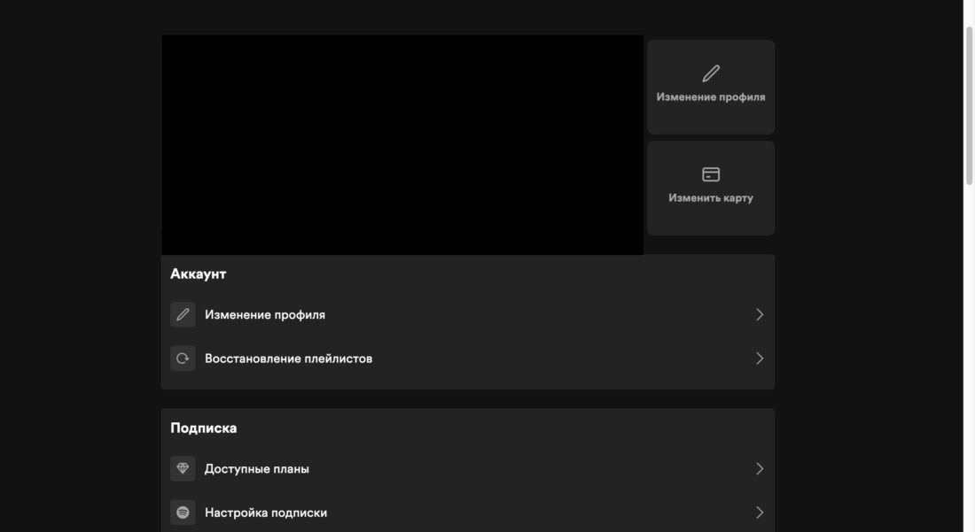
Task: Hit the chevron at the end of Настройка подписки
Action: tap(759, 513)
